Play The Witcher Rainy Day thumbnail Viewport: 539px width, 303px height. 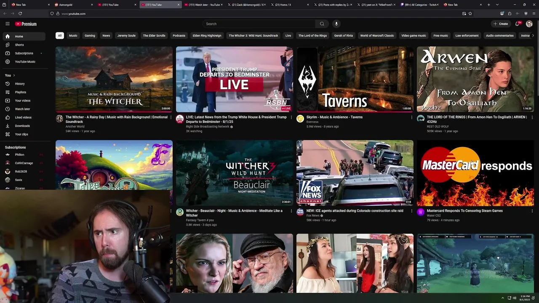tap(114, 79)
